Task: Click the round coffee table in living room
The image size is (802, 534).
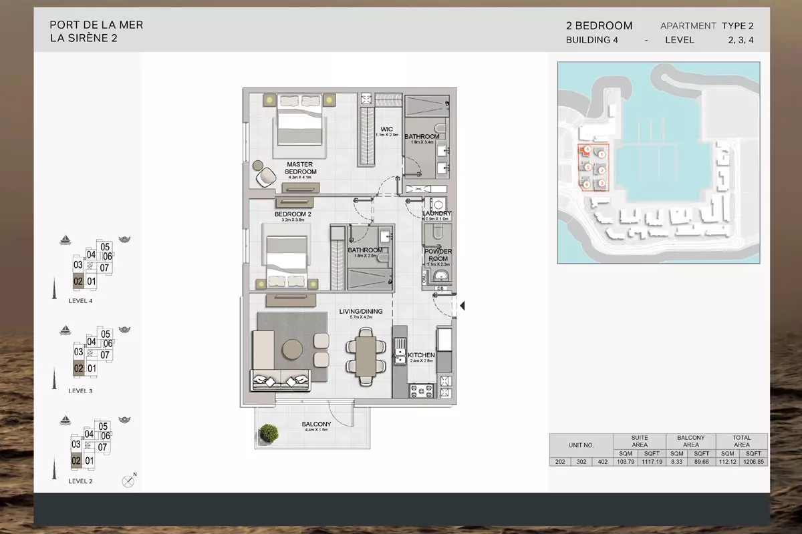Action: coord(292,349)
